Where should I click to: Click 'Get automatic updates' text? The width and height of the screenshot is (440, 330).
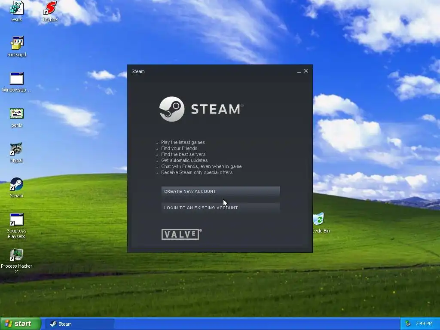[184, 160]
